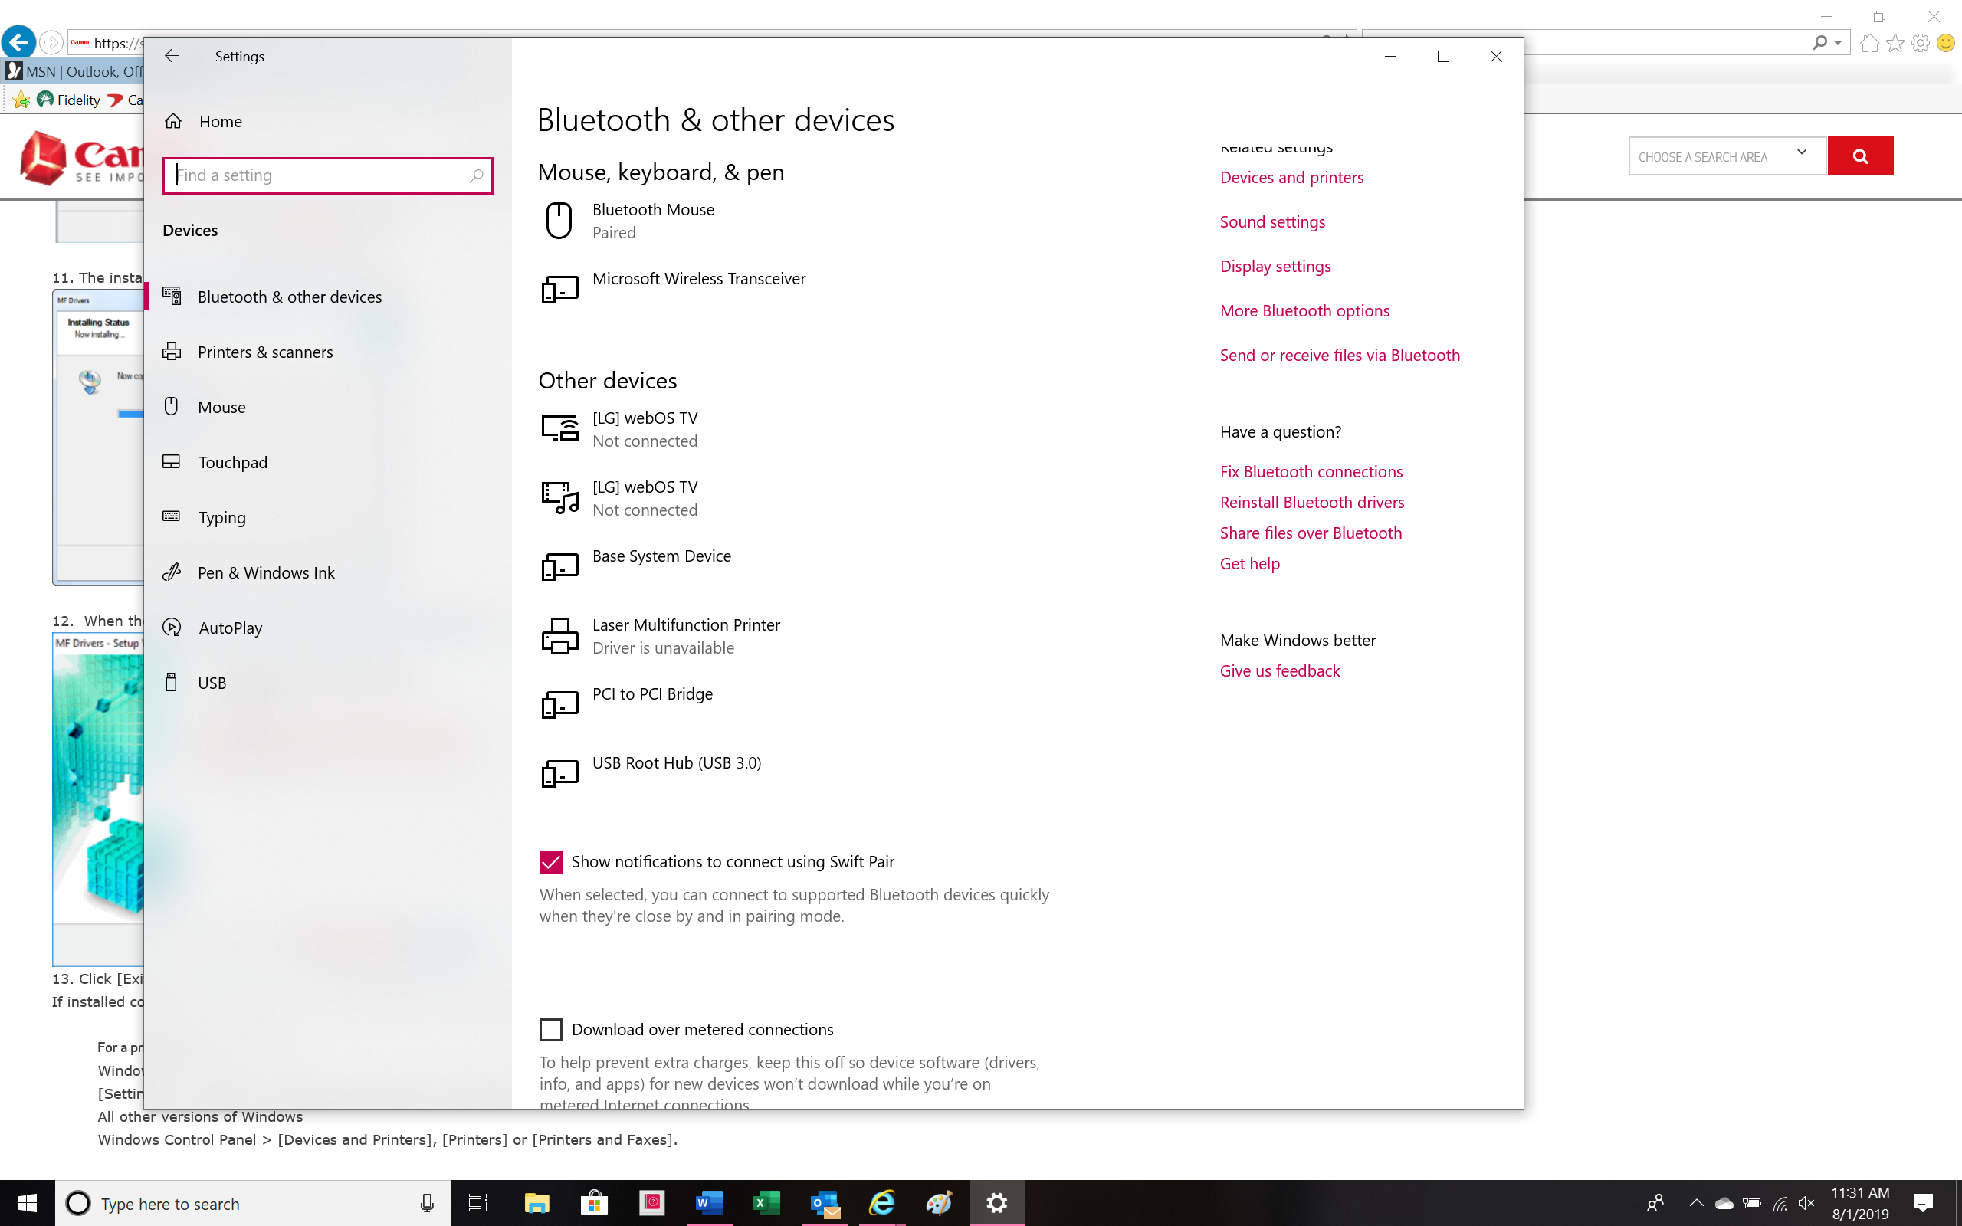Open Devices and printers link
This screenshot has width=1962, height=1226.
coord(1291,178)
